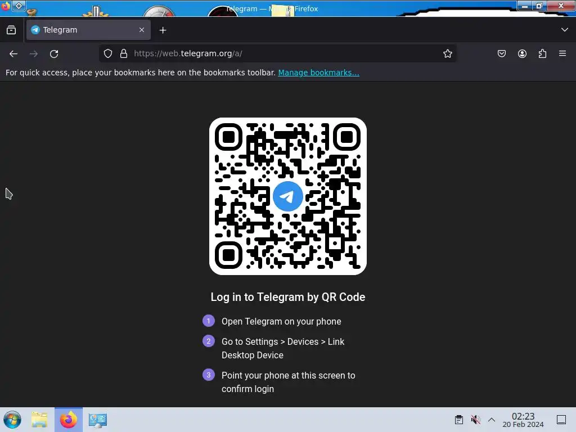The image size is (576, 432).
Task: Open the Firefox hamburger menu
Action: click(562, 53)
